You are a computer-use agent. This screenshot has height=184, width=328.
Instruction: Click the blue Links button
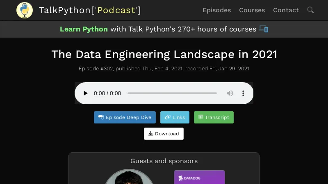pos(175,117)
